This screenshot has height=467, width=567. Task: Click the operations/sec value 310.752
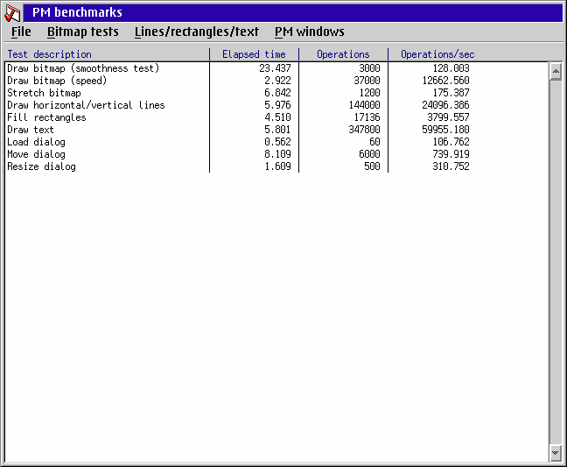[x=451, y=166]
